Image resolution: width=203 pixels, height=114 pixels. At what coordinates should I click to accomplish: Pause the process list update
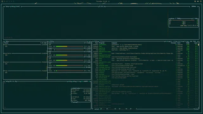[167, 41]
